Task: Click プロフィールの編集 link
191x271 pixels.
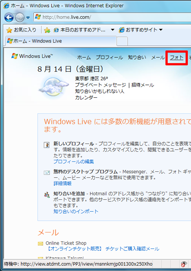Action: click(74, 162)
